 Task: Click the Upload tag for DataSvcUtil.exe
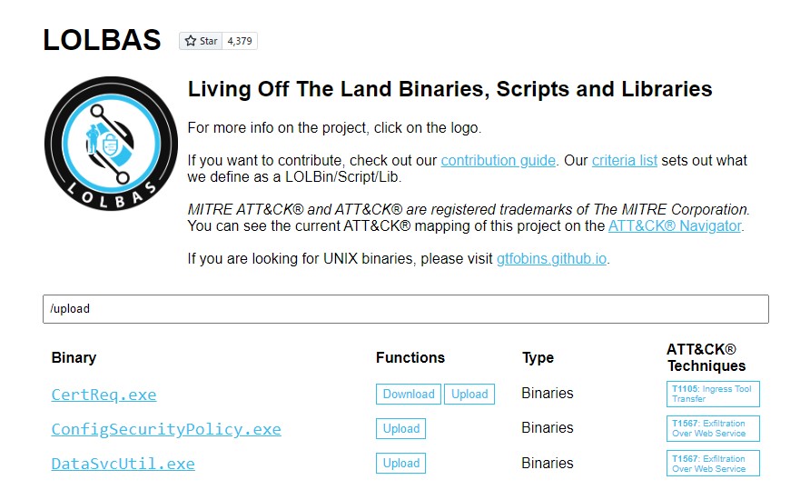click(x=400, y=464)
